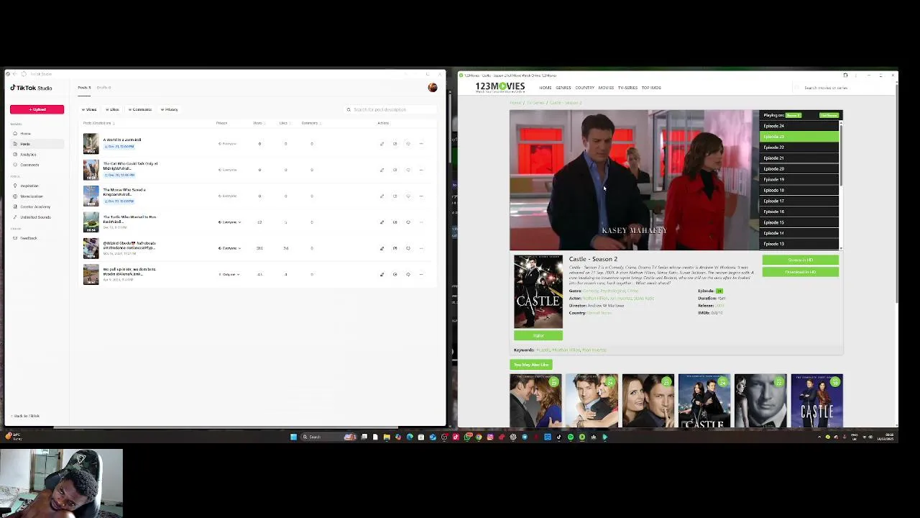This screenshot has width=920, height=518.
Task: Edit the 'A world in a zoomiroll' post
Action: pyautogui.click(x=382, y=144)
